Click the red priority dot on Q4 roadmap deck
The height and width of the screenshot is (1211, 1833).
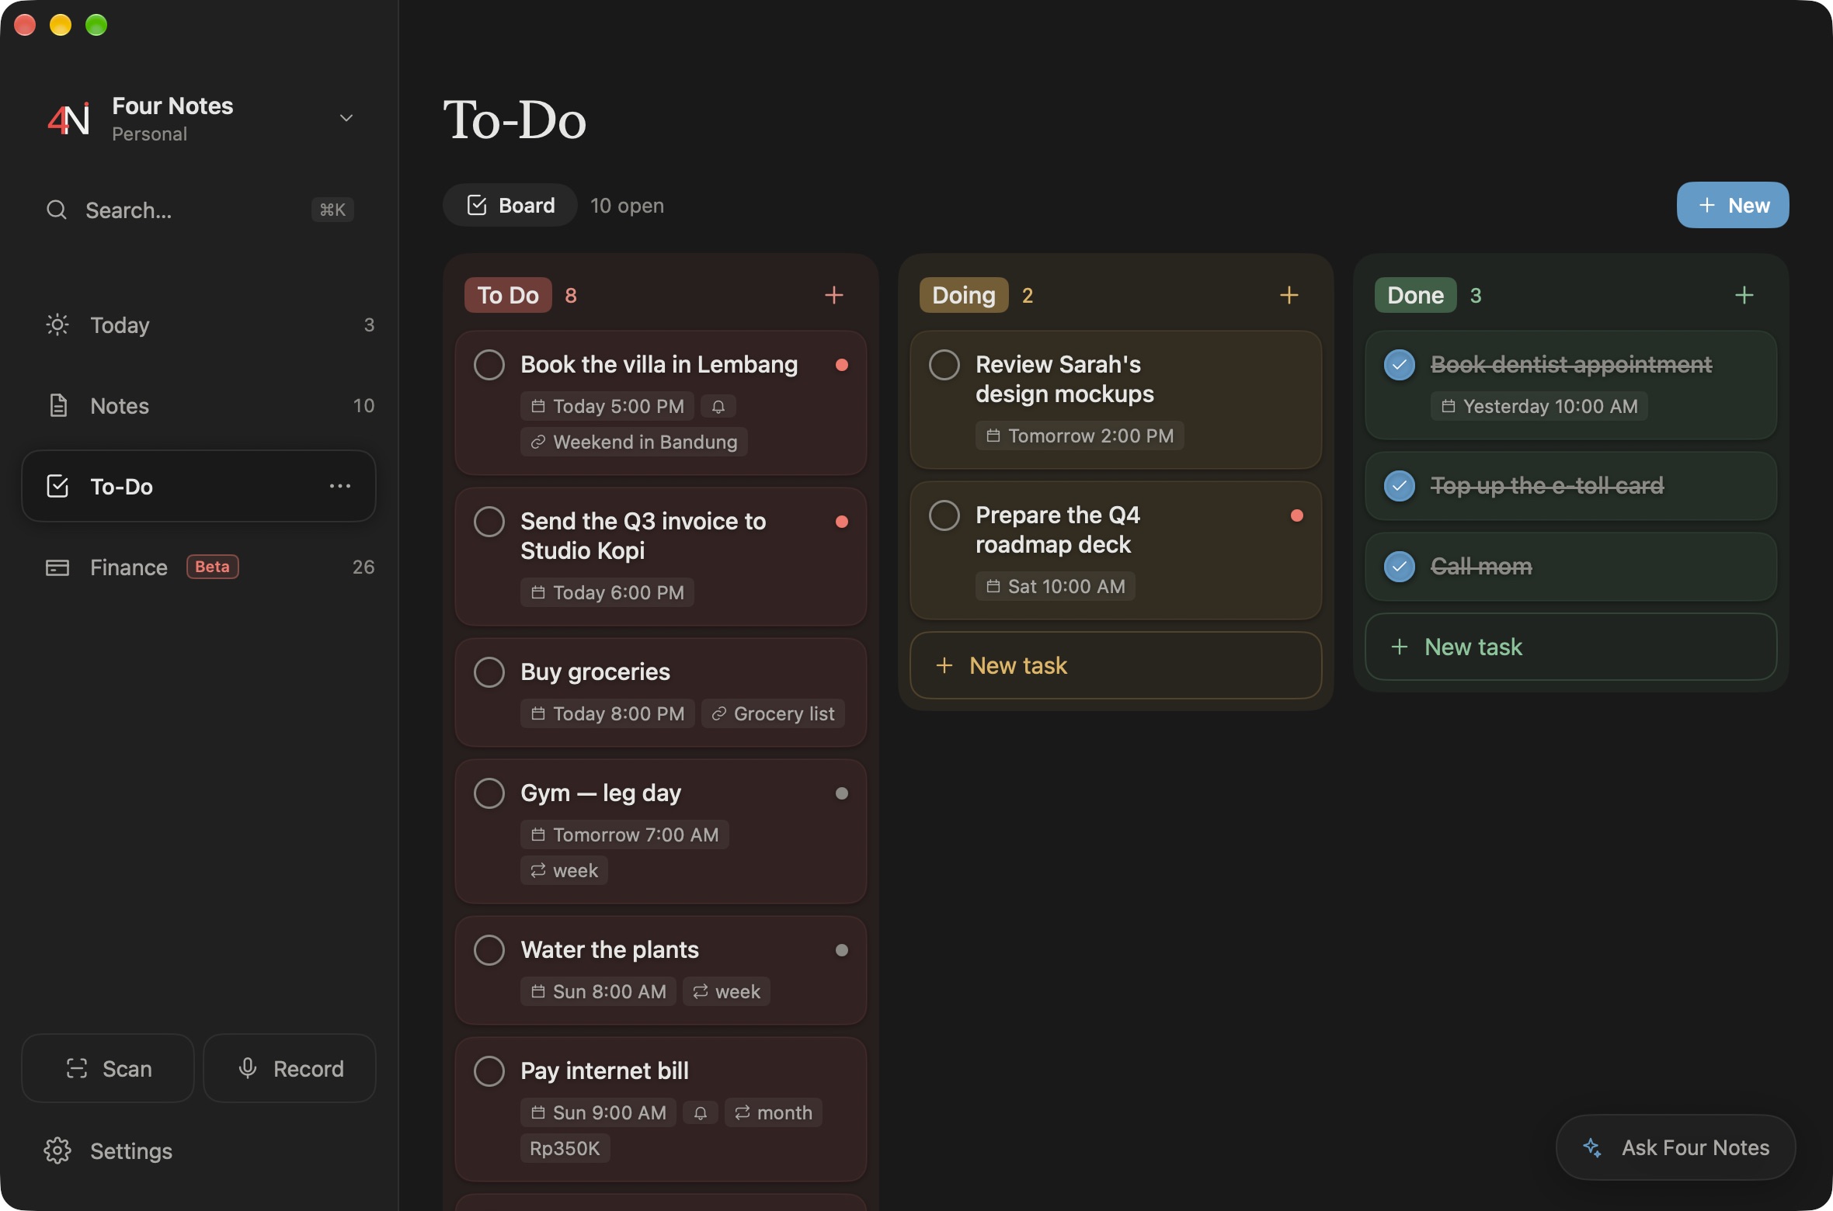[1297, 515]
